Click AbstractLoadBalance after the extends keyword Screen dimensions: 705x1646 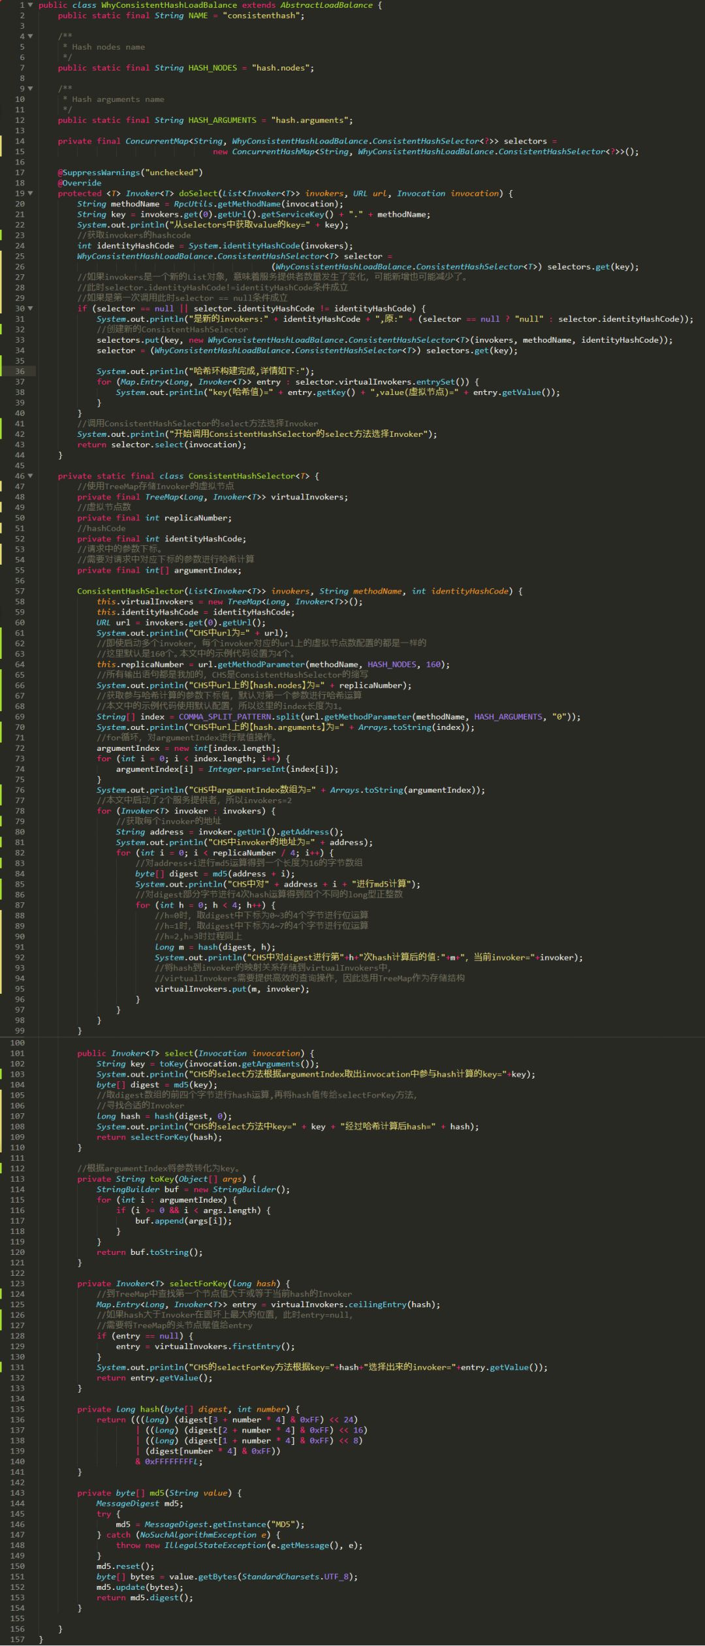(x=326, y=5)
